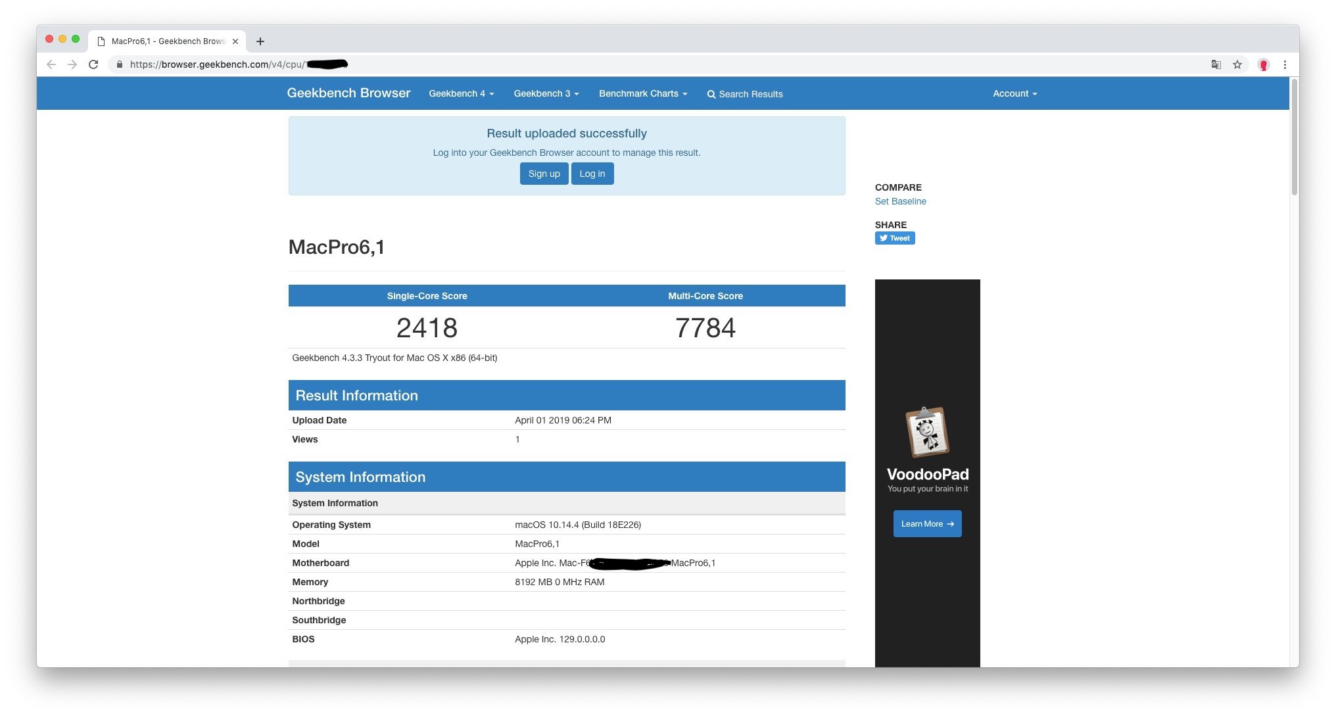
Task: Click the browser back arrow
Action: [x=51, y=64]
